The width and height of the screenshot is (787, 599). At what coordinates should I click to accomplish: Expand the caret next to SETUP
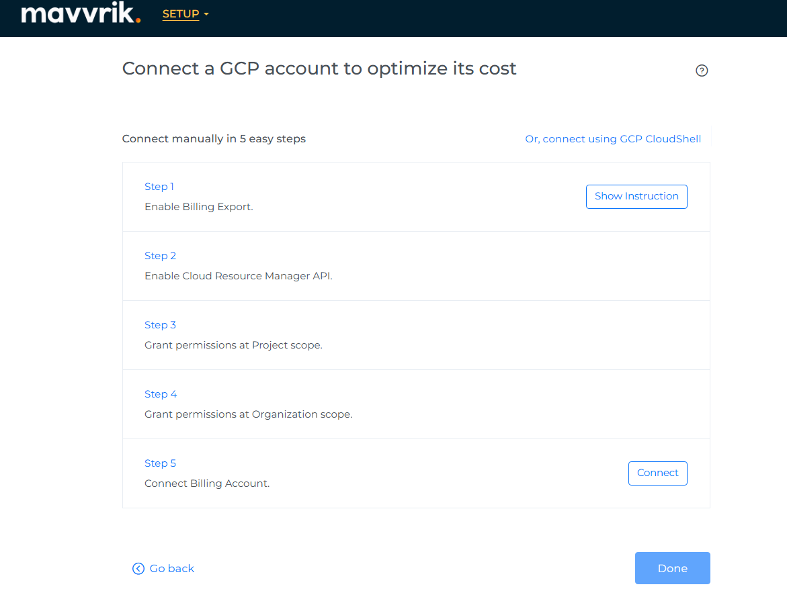point(206,15)
